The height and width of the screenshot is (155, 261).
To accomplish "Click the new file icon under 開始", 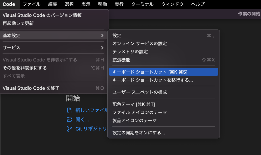I will (69, 110).
